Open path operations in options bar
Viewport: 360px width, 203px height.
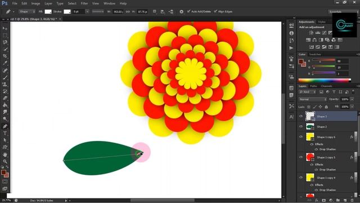coord(155,11)
